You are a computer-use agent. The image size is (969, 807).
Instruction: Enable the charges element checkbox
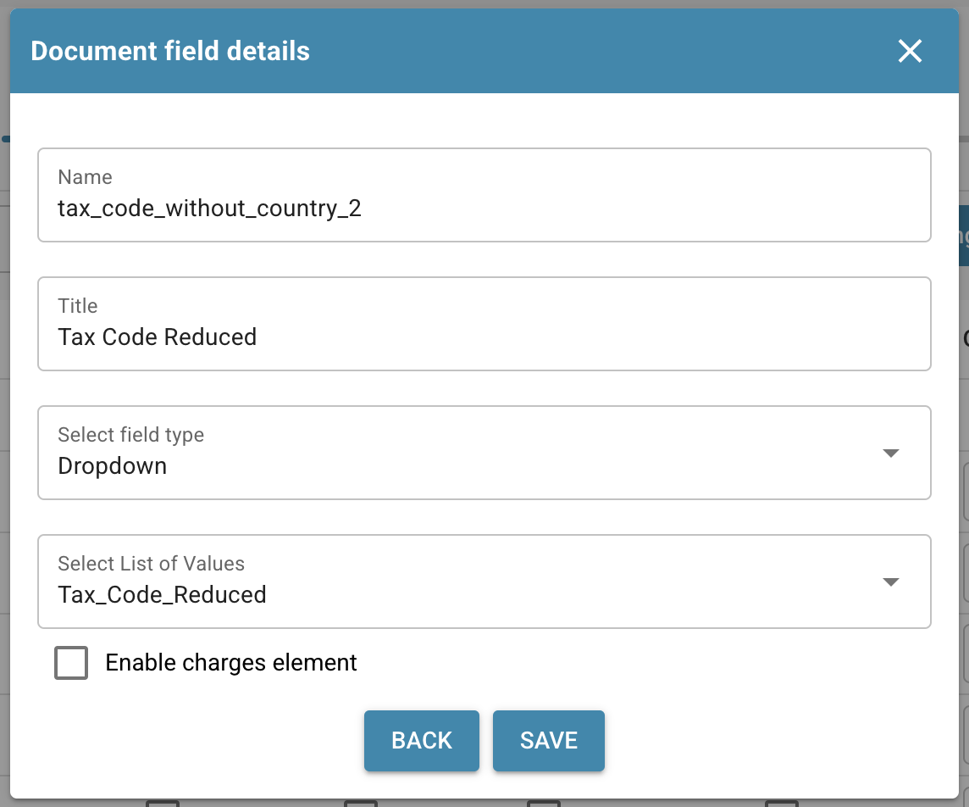[71, 663]
